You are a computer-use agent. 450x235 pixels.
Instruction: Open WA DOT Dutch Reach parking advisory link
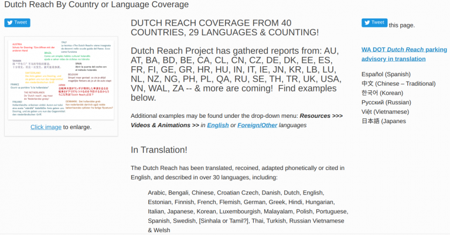coord(404,54)
